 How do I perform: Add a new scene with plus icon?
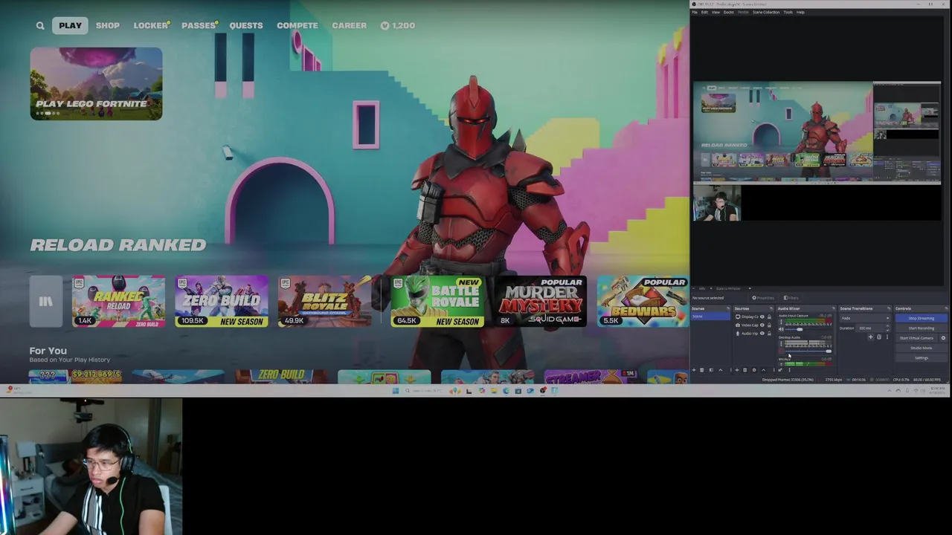click(x=694, y=370)
